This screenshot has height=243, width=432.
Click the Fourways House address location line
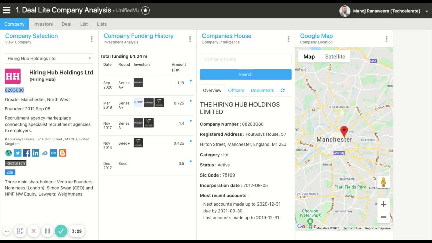click(47, 141)
